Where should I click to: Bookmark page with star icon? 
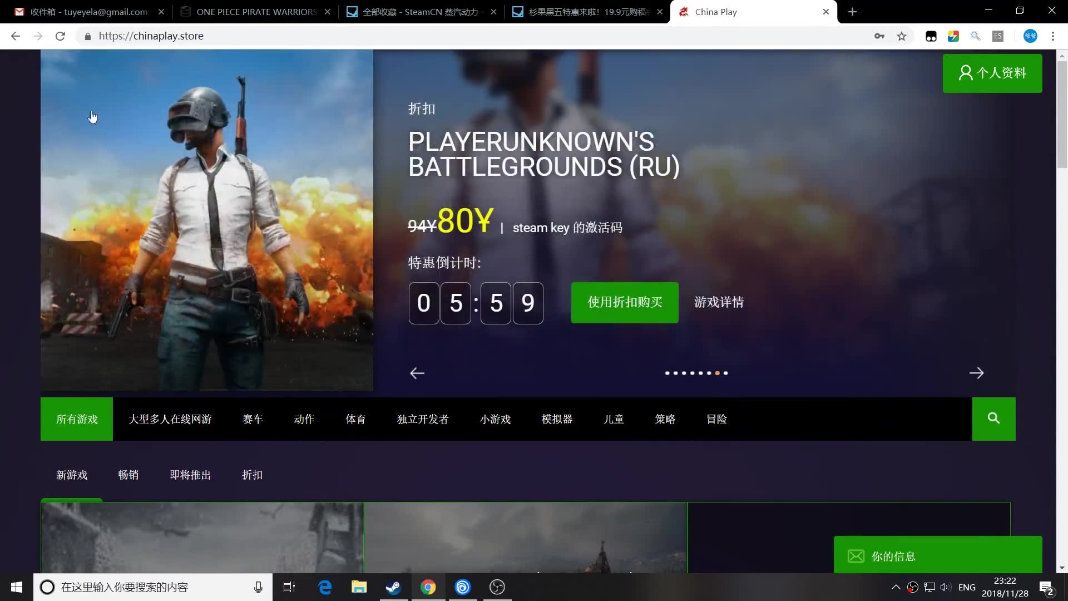902,36
